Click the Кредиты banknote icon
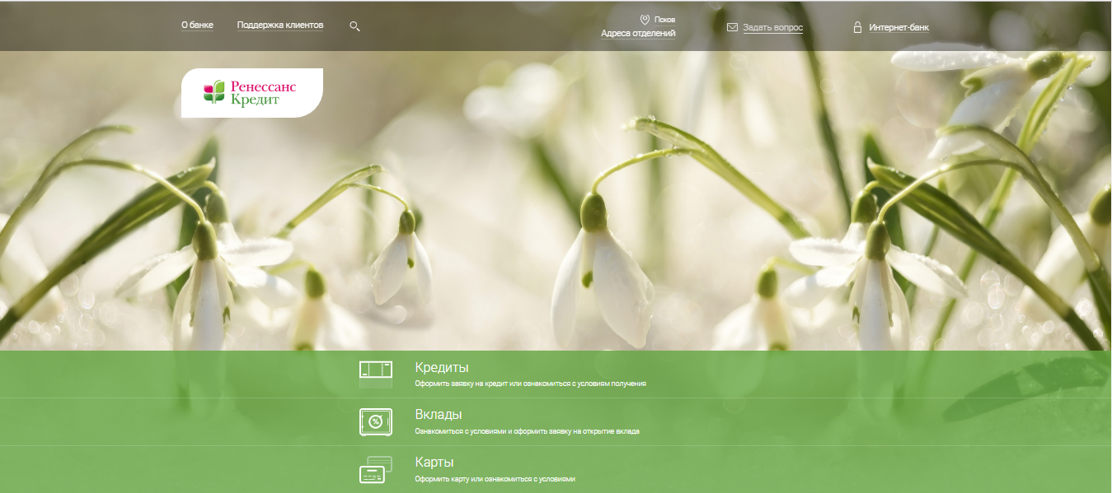The height and width of the screenshot is (493, 1112). 376,374
